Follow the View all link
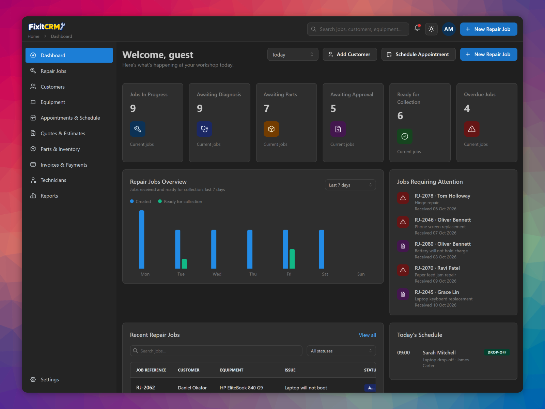The image size is (545, 409). [x=367, y=335]
